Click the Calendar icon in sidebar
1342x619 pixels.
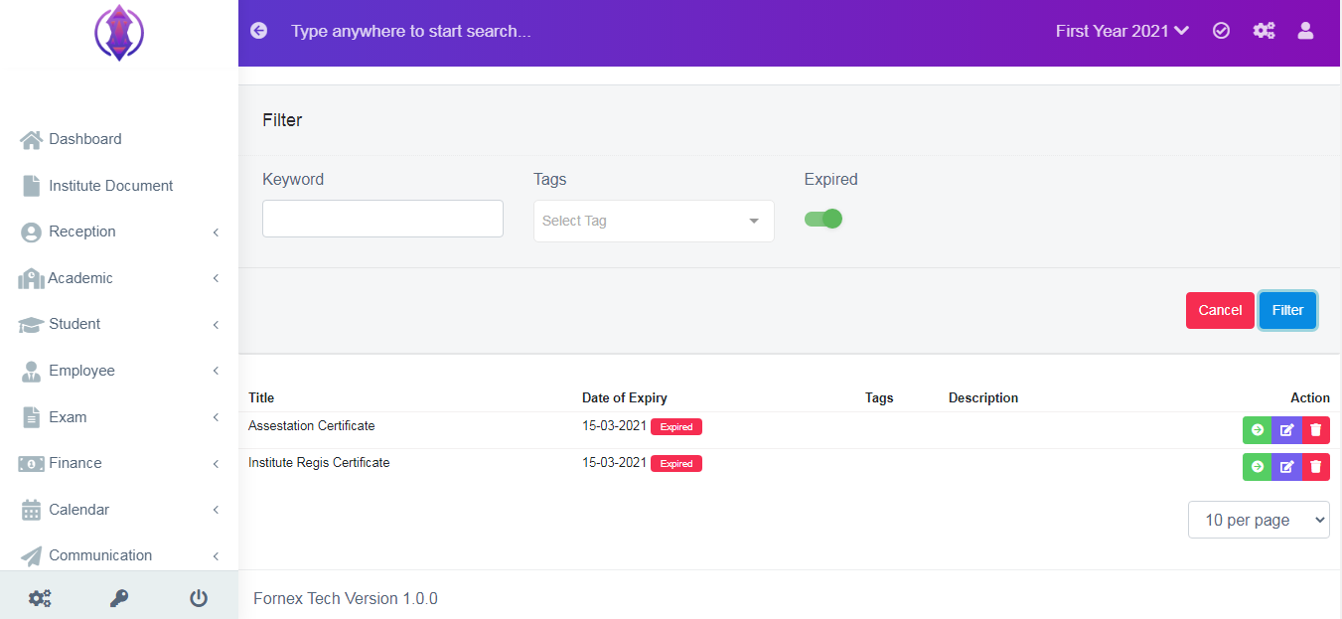[x=32, y=510]
